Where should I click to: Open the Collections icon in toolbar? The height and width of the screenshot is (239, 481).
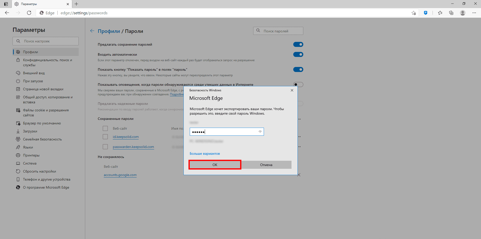coord(451,13)
